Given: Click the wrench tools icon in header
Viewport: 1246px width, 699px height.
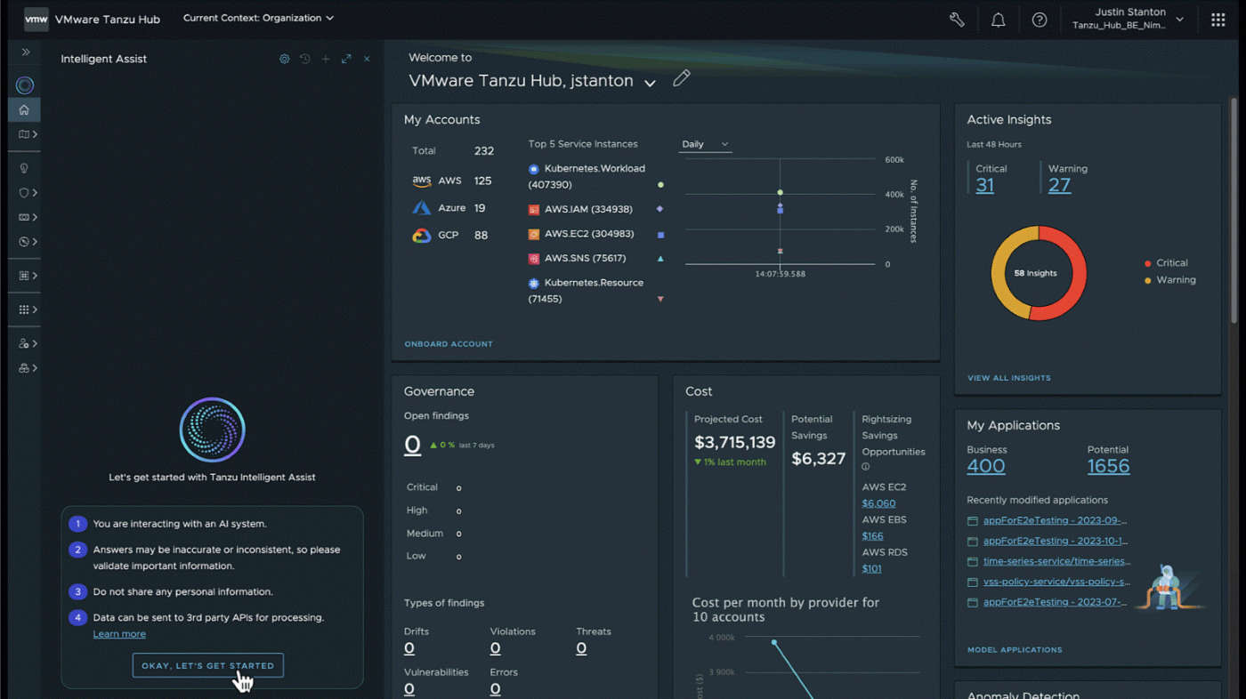Looking at the screenshot, I should [x=957, y=20].
